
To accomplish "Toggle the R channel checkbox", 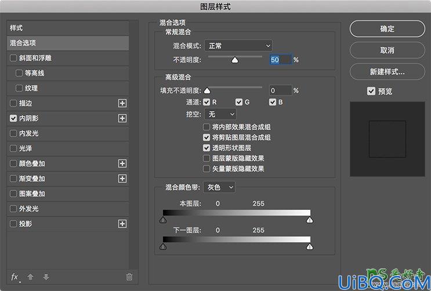I will point(207,102).
